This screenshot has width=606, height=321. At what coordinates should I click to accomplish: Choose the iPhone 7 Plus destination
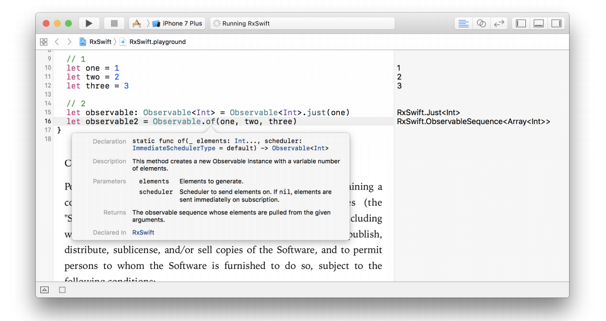click(x=178, y=23)
